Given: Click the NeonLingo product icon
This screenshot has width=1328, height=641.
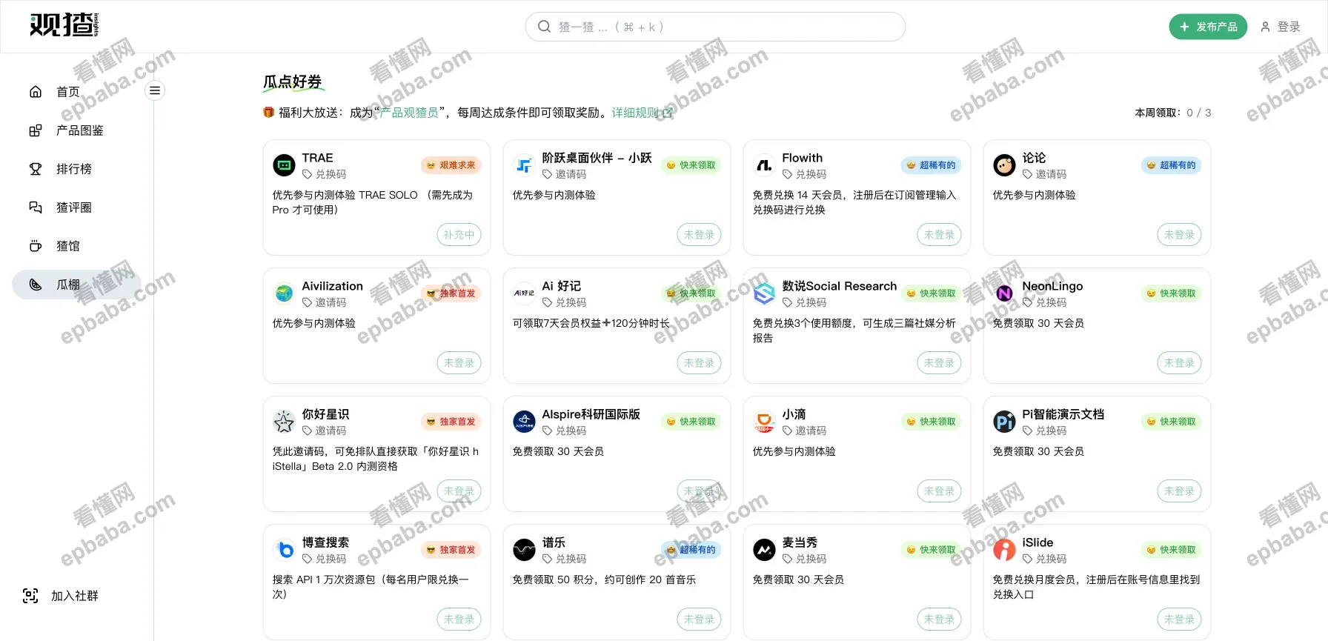Looking at the screenshot, I should (1004, 293).
